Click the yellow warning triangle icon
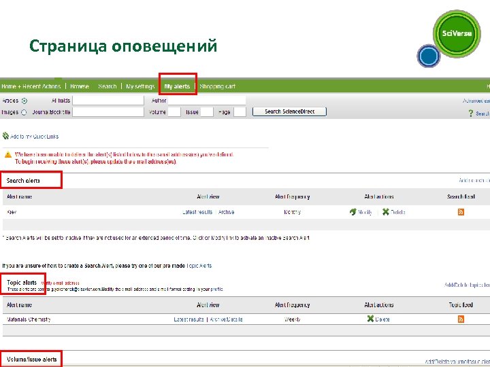 click(8, 154)
